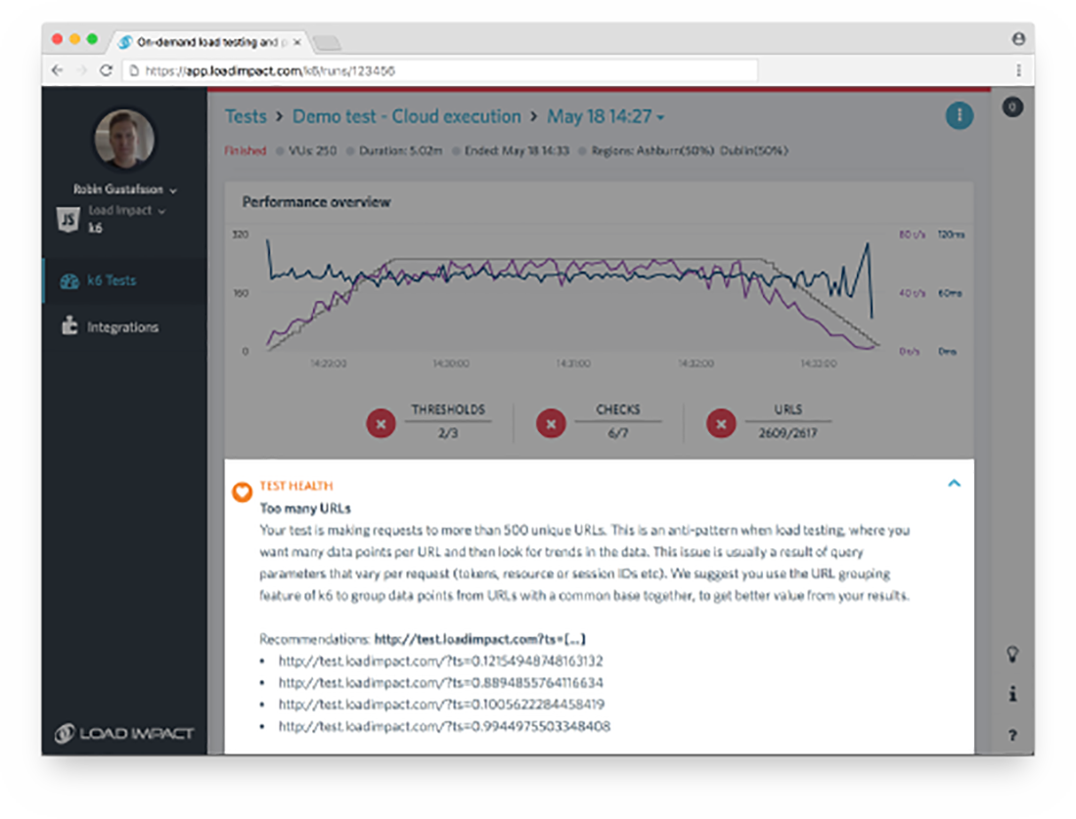Click URL ending in 0.12154948748163132
This screenshot has width=1076, height=819.
pyautogui.click(x=440, y=661)
